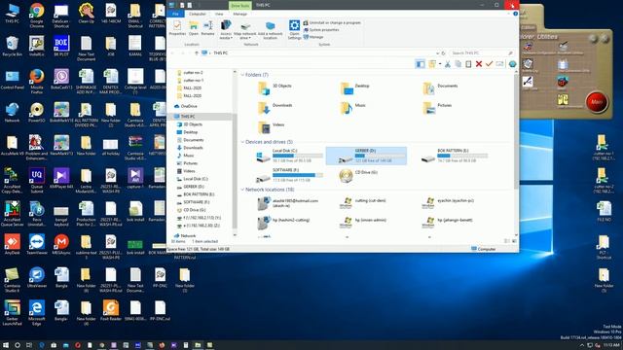
Task: Click the Windows Start button
Action: coord(6,345)
